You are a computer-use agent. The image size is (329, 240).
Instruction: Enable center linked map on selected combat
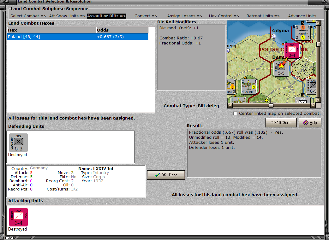[x=235, y=114]
